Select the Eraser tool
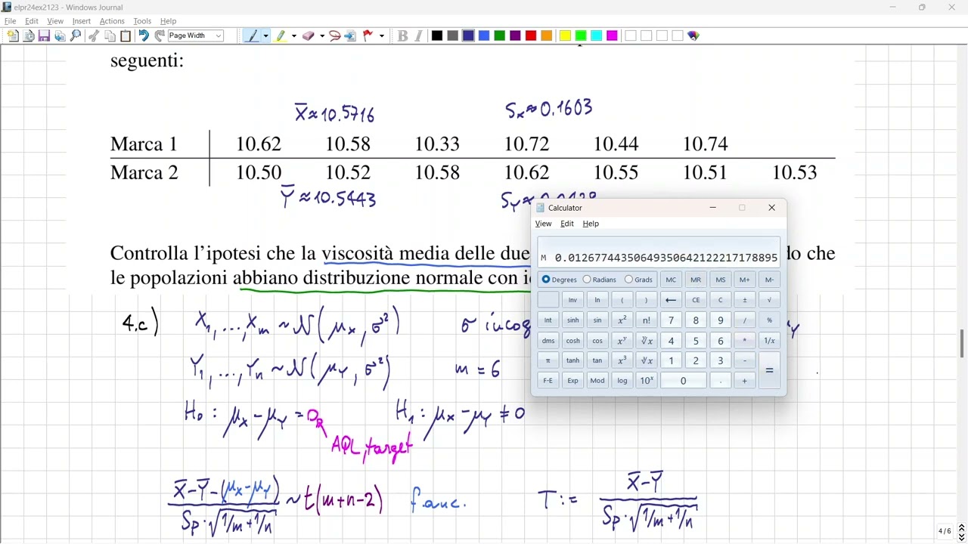Image resolution: width=968 pixels, height=544 pixels. pos(308,36)
